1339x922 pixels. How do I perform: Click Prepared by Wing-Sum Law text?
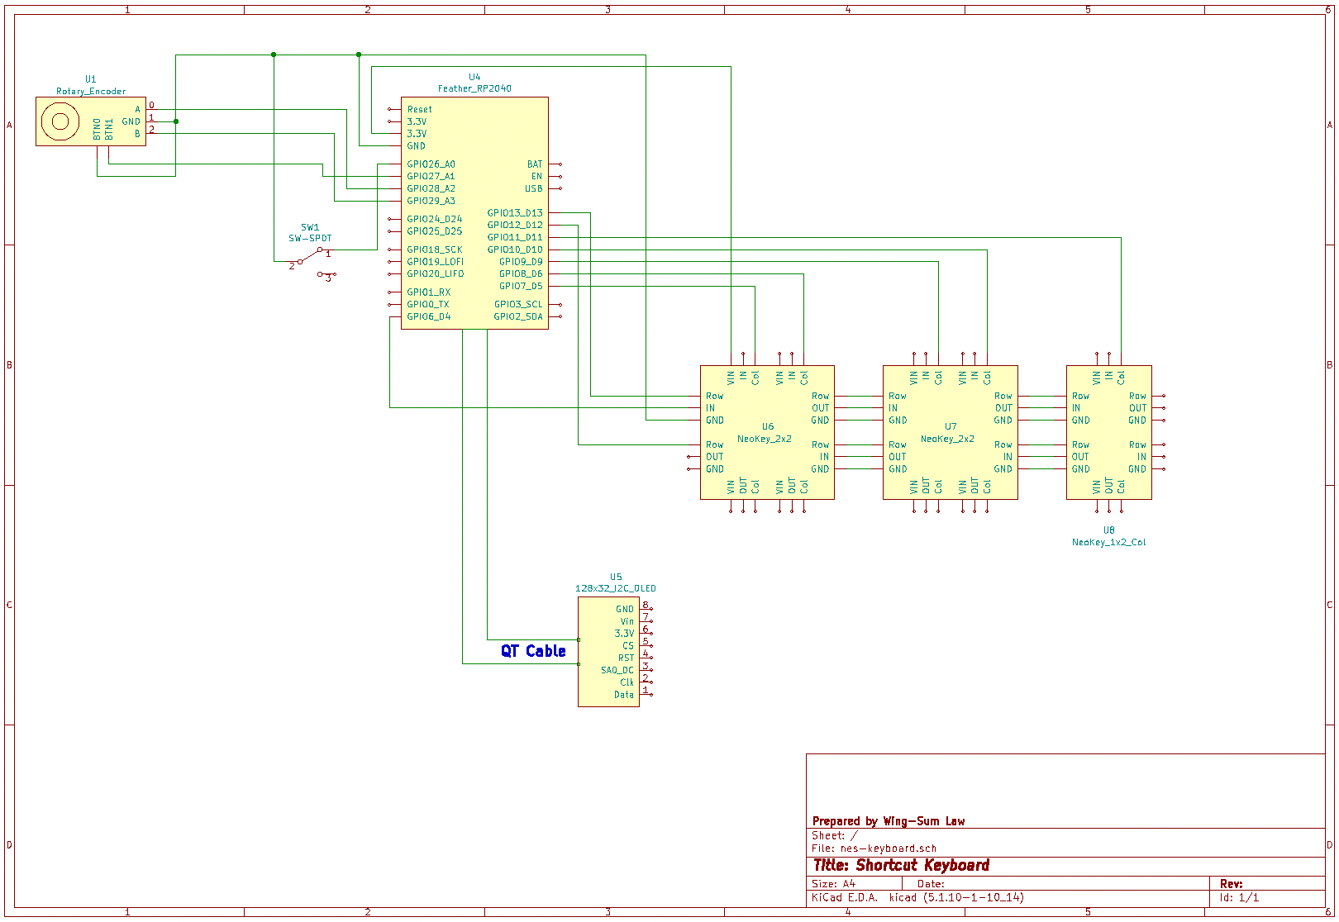point(889,821)
